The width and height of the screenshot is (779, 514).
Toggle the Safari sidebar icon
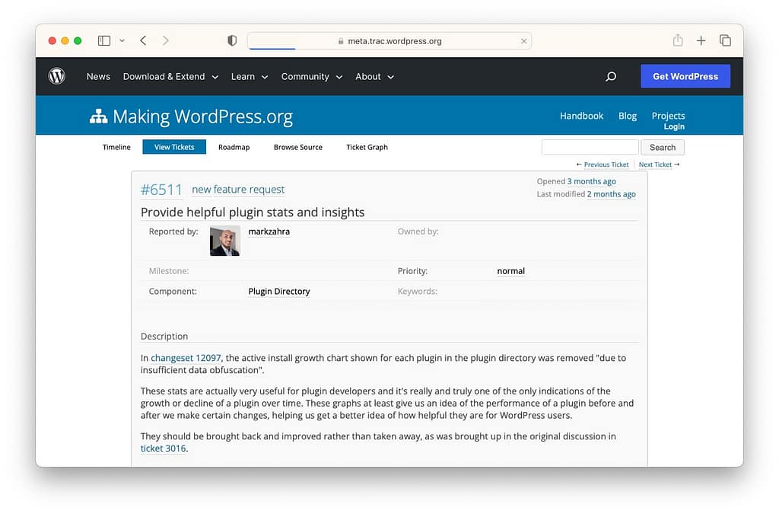click(104, 40)
